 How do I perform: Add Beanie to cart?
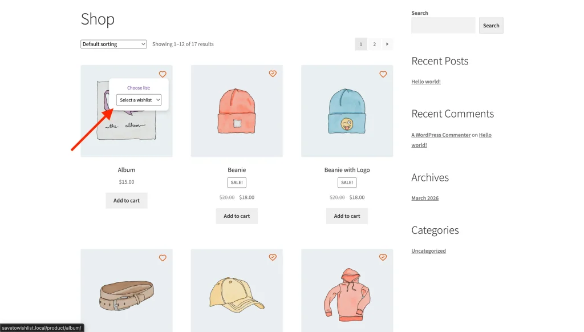237,216
